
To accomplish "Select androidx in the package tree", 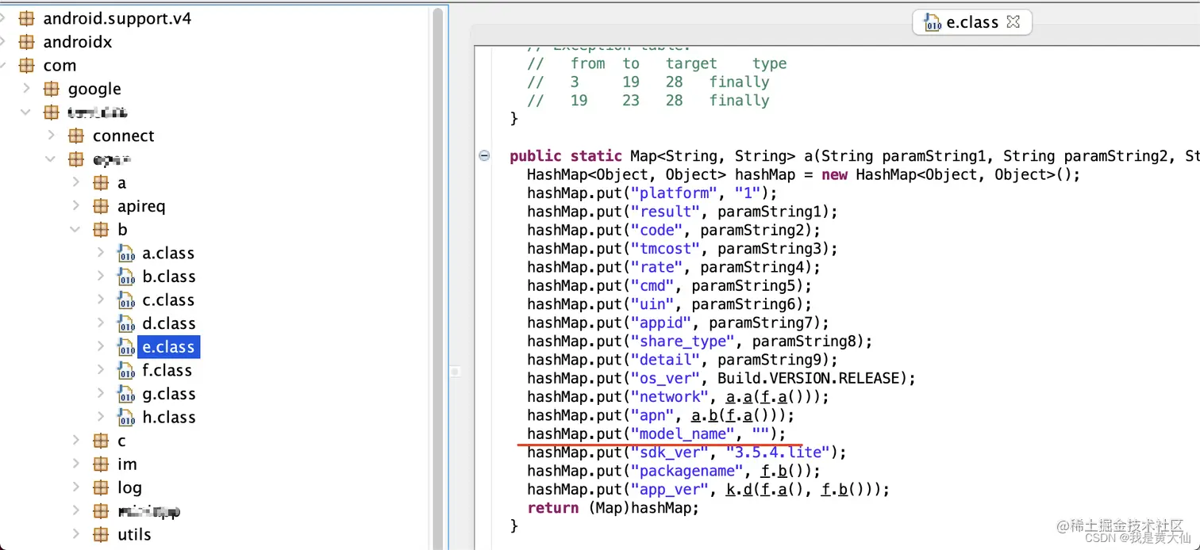I will [x=78, y=42].
